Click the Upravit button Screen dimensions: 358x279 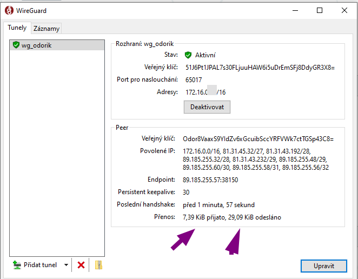(x=323, y=266)
